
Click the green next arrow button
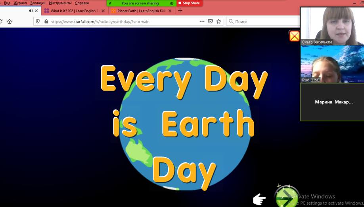coord(286,196)
